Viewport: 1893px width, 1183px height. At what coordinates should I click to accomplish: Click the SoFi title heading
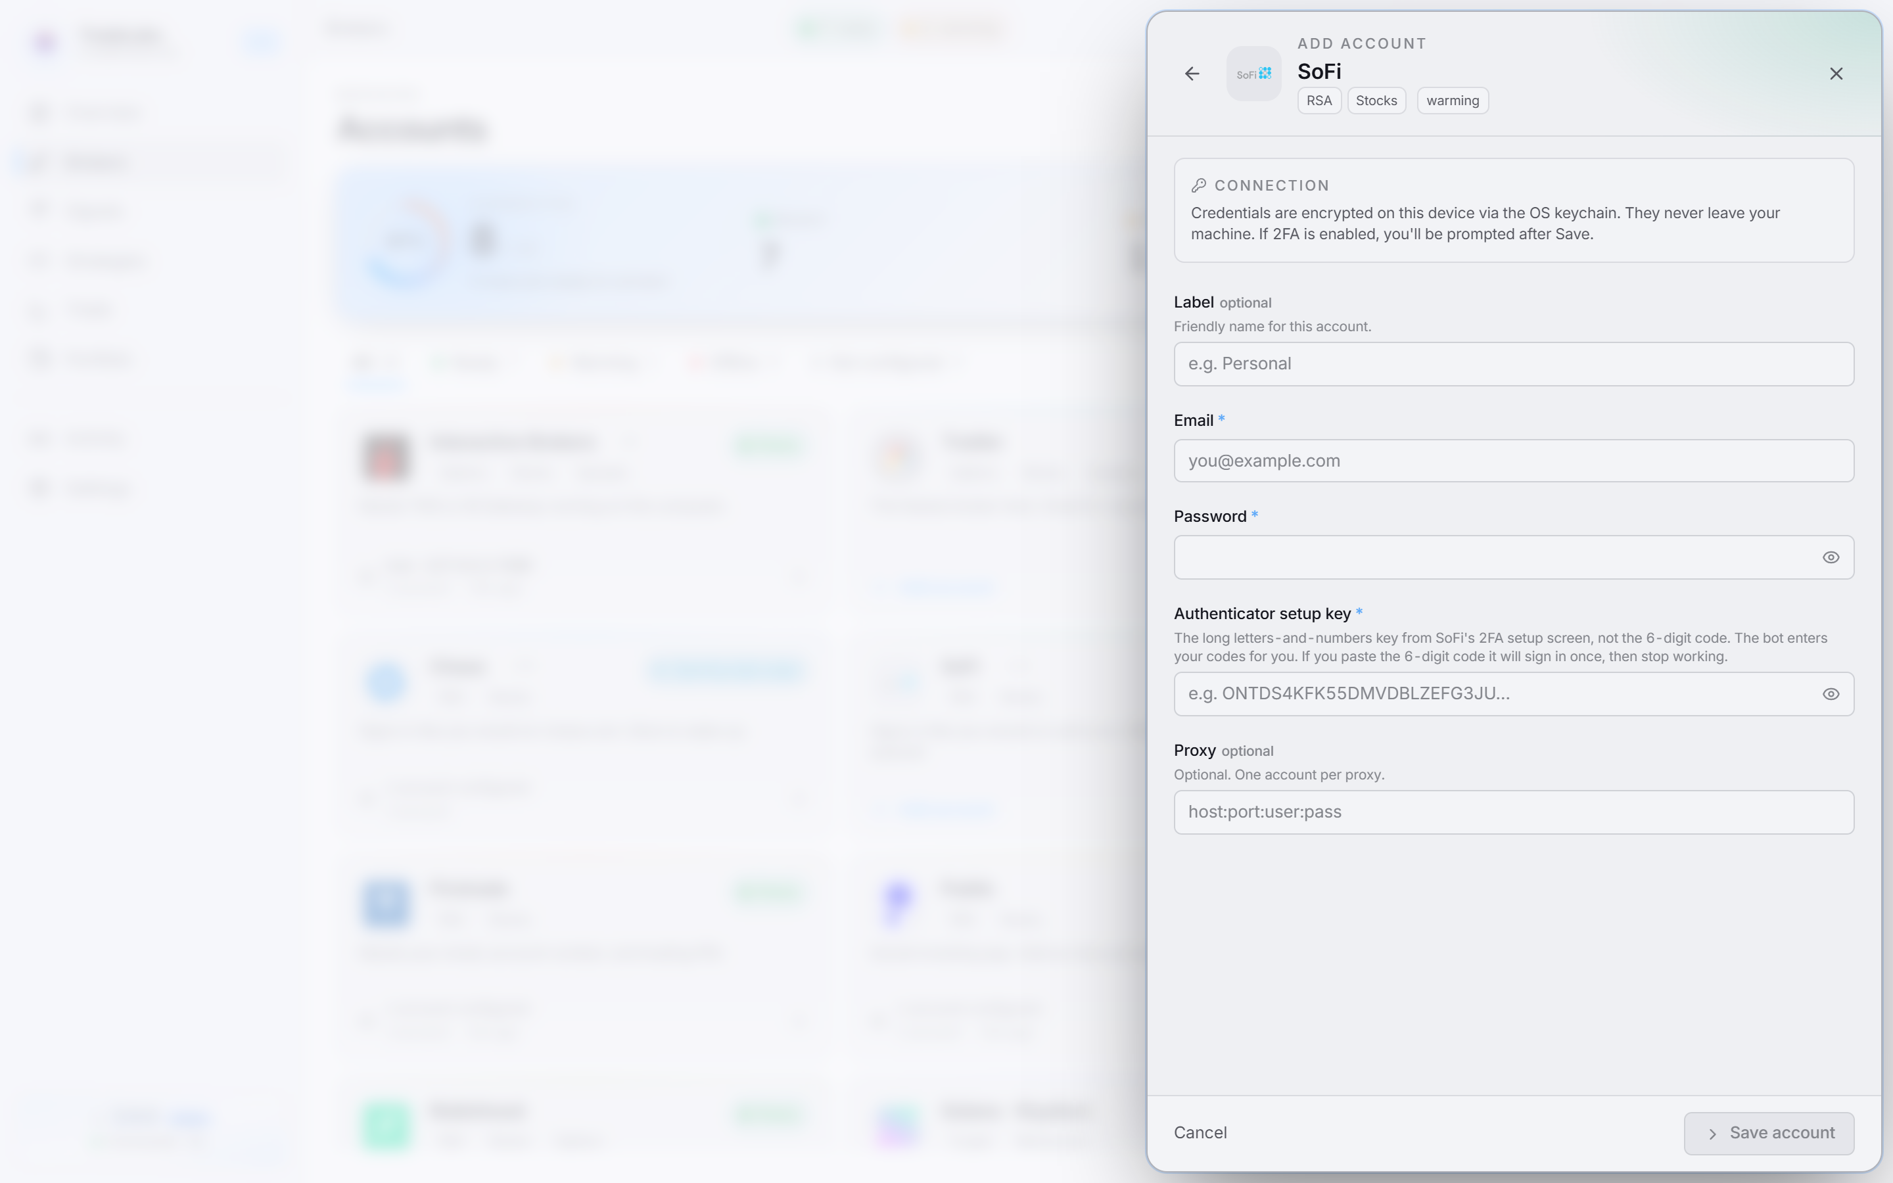[1319, 71]
